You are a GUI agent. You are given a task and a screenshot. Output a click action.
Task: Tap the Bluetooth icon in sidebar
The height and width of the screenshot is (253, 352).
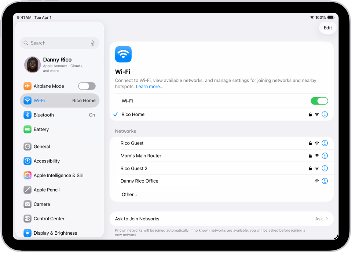click(x=27, y=115)
